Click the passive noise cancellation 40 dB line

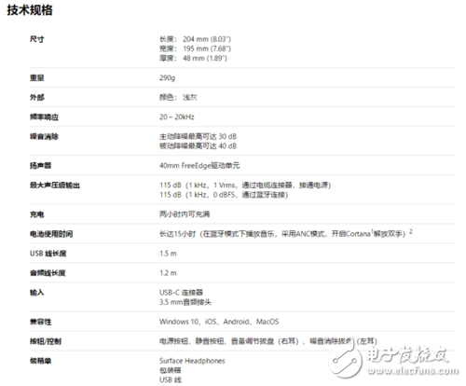(x=198, y=146)
